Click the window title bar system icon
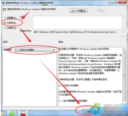This screenshot has width=128, height=116. click(x=3, y=3)
